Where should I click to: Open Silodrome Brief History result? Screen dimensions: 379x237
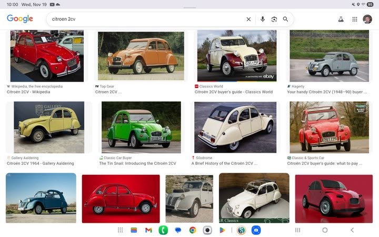(x=224, y=163)
